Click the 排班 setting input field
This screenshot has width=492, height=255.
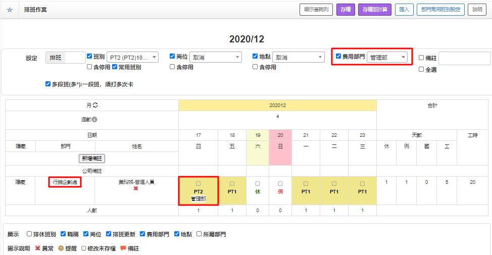[75, 58]
